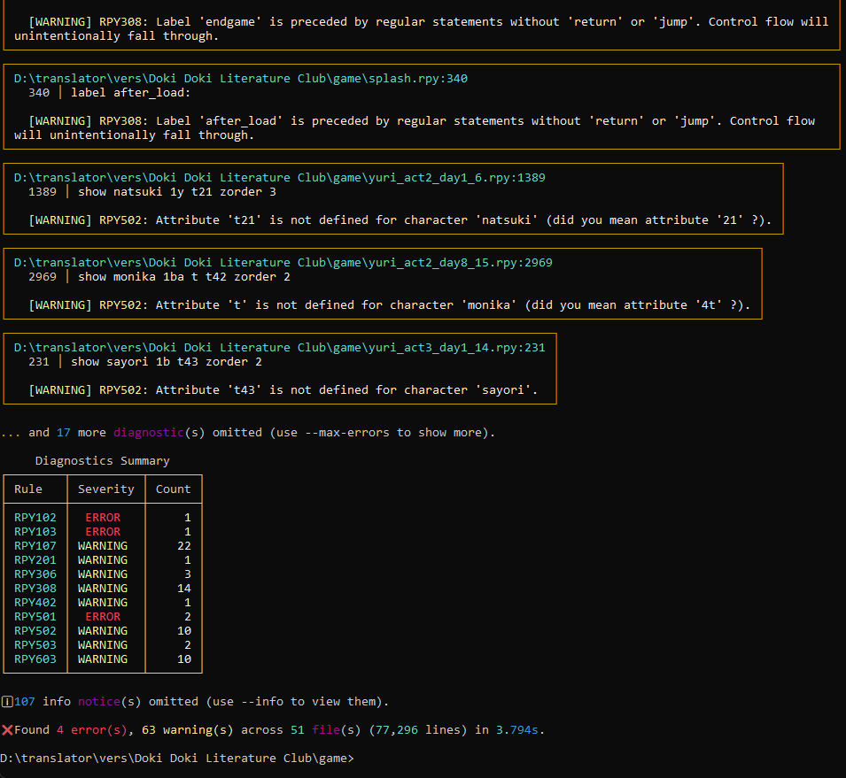Click the red X icon beside "Found"
The height and width of the screenshot is (778, 846).
8,730
